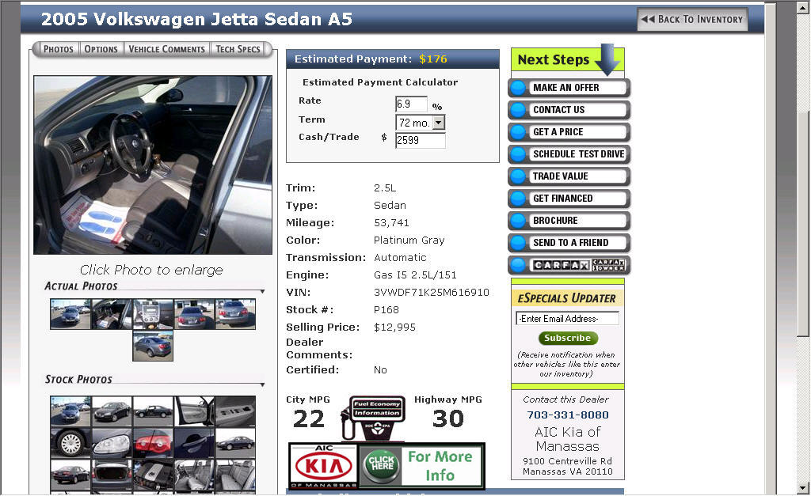Viewport: 811px width, 496px height.
Task: Open the Trade Value button
Action: pyautogui.click(x=569, y=176)
